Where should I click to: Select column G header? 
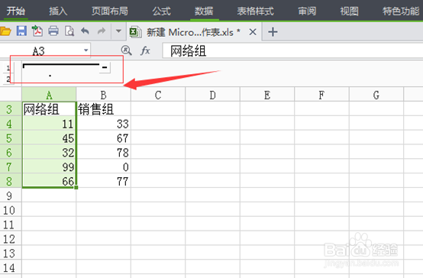coord(376,95)
